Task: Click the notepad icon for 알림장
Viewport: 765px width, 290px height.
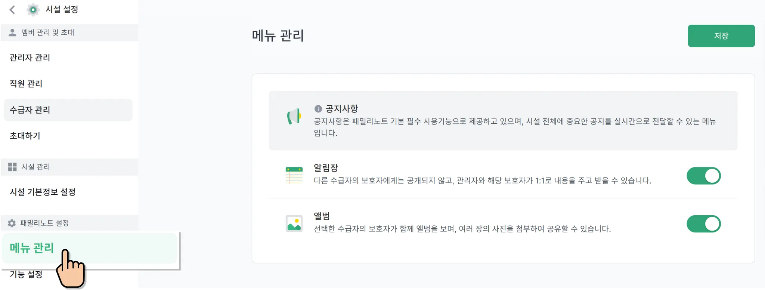Action: click(x=294, y=175)
